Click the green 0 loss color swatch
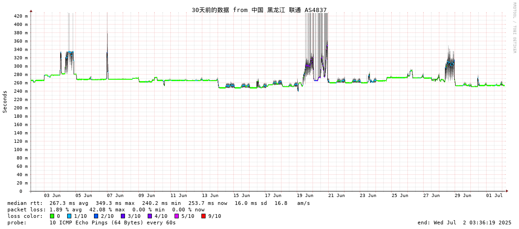Screen dimensions: 519x229 click(52, 216)
